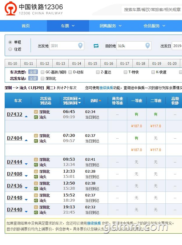The width and height of the screenshot is (182, 245).
Task: Select 全部 for train type filter
Action: [33, 72]
